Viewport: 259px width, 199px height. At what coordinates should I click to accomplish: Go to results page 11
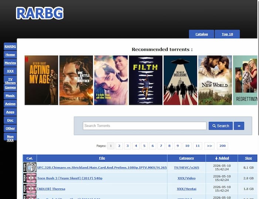point(198,146)
